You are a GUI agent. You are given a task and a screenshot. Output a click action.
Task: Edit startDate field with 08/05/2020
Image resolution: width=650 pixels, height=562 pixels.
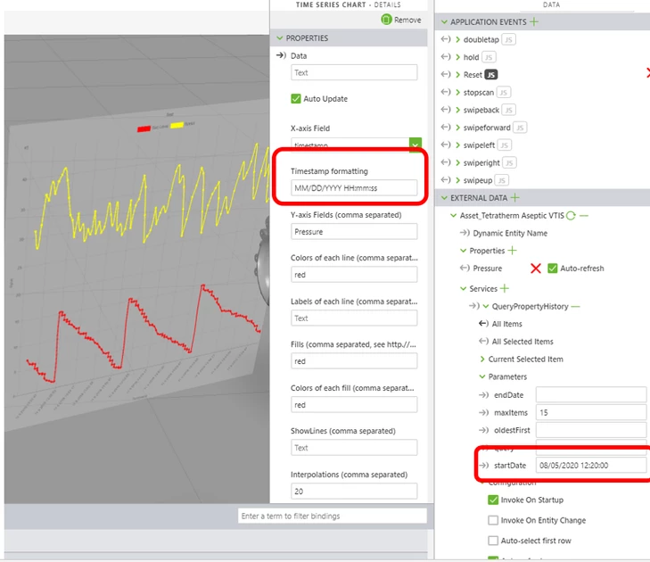[x=591, y=465]
